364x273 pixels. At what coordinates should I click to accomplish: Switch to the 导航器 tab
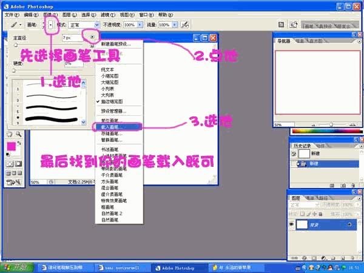[284, 41]
